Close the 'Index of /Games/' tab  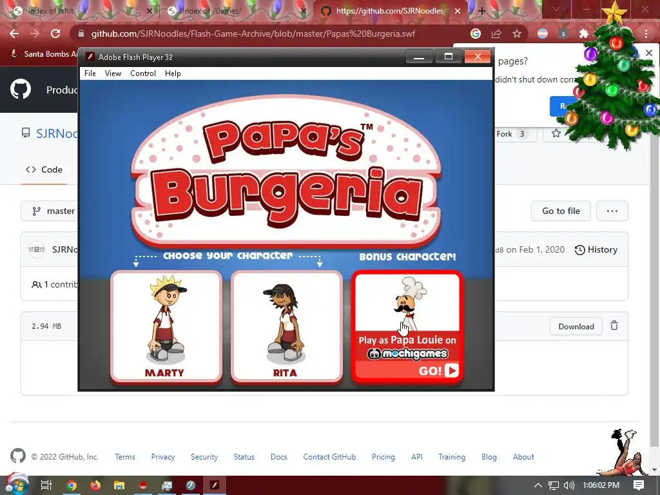pos(304,11)
